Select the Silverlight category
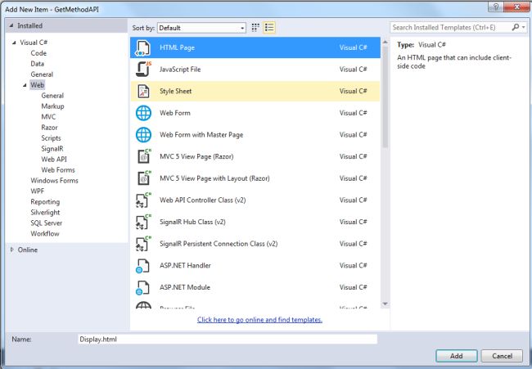The height and width of the screenshot is (369, 532). click(x=45, y=212)
